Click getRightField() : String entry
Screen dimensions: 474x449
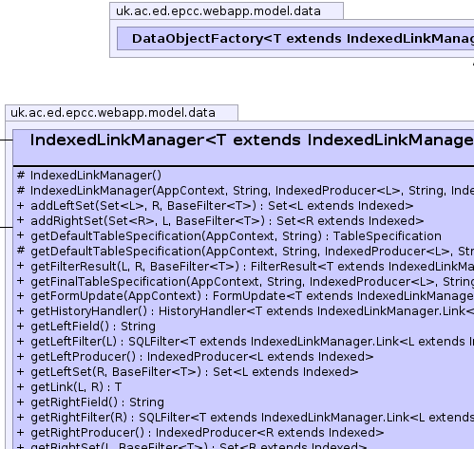[x=90, y=402]
